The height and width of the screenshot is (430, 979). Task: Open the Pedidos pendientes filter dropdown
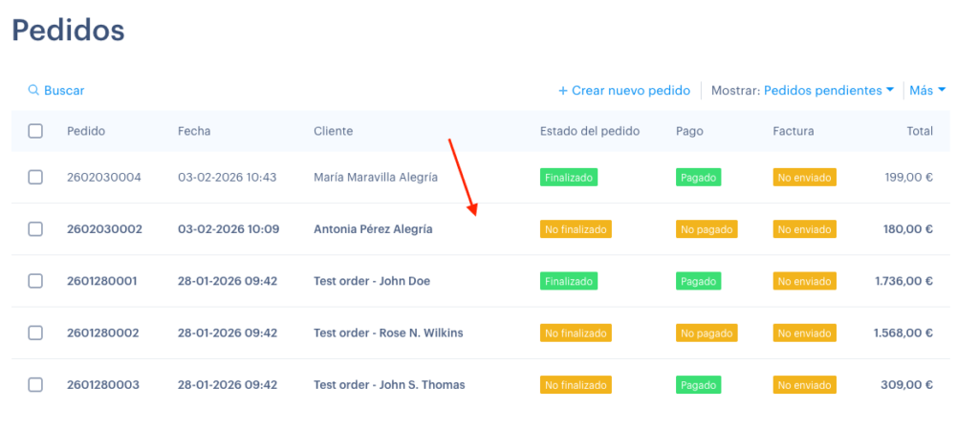point(829,91)
